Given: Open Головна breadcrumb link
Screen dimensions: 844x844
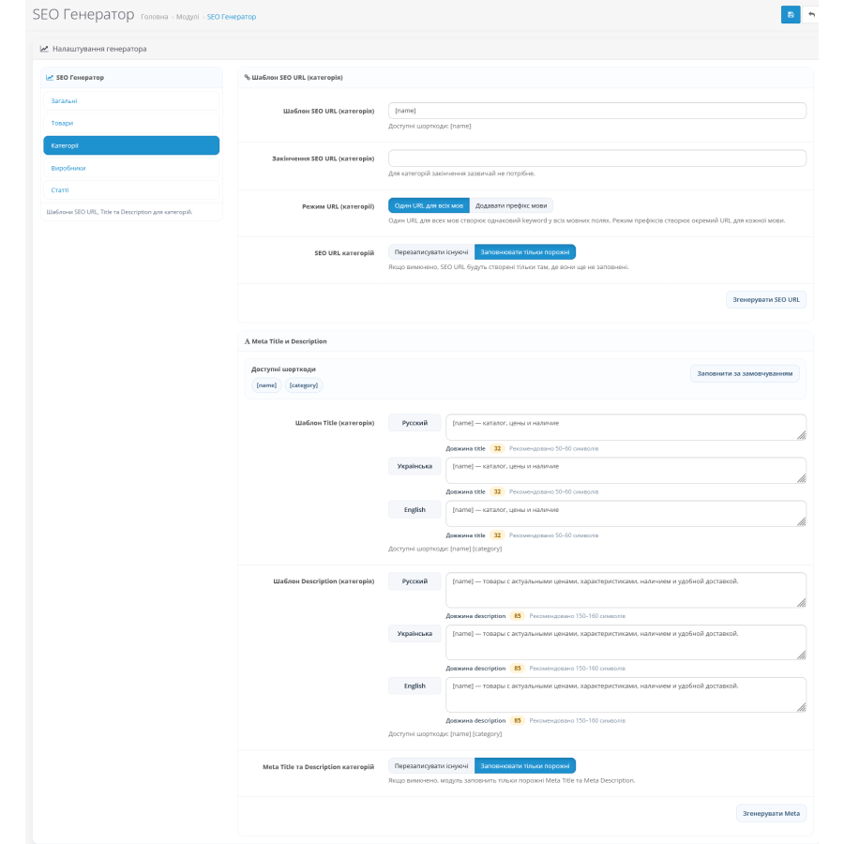Looking at the screenshot, I should pos(155,17).
